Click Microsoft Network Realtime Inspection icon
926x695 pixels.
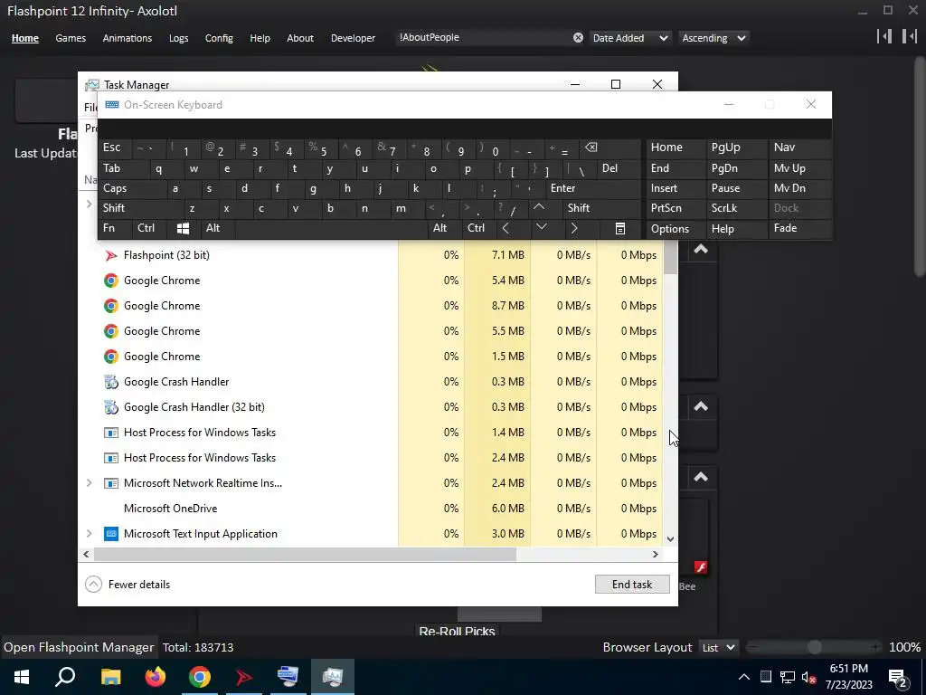110,483
